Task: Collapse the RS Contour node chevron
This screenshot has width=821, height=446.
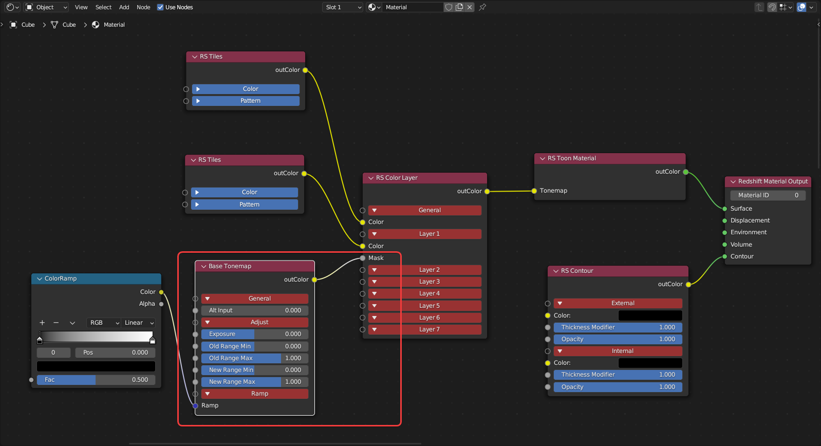Action: tap(556, 271)
